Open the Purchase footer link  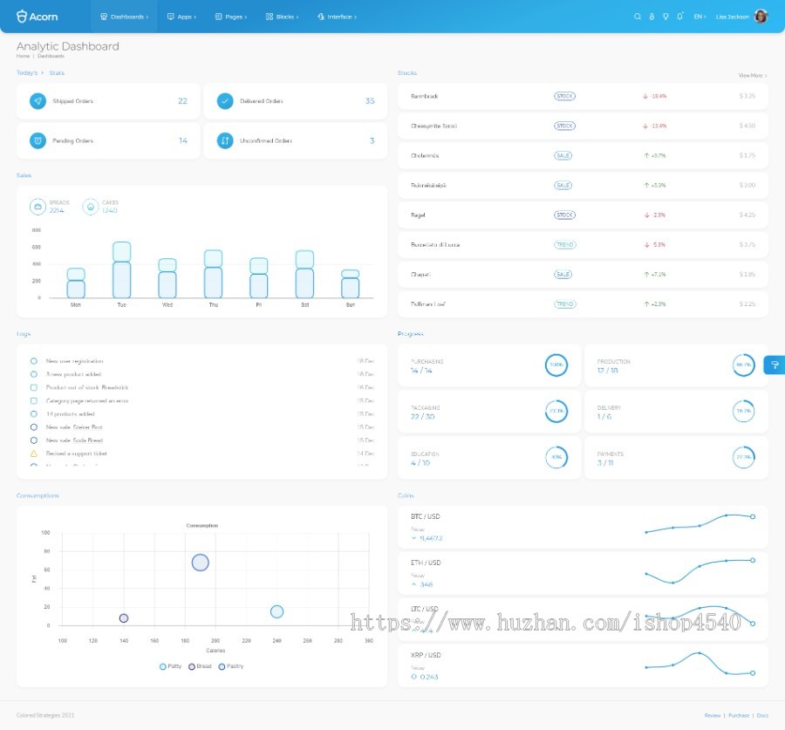click(x=739, y=715)
